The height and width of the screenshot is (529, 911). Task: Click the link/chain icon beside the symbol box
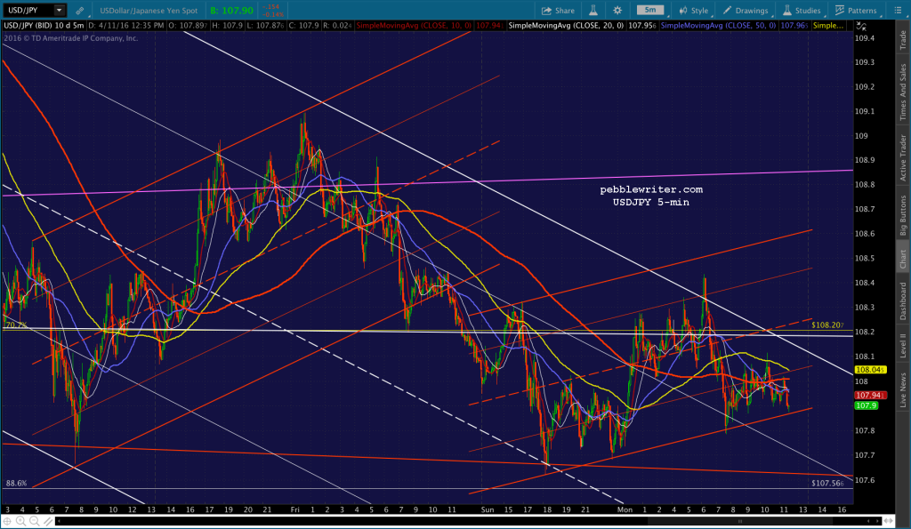pyautogui.click(x=80, y=11)
